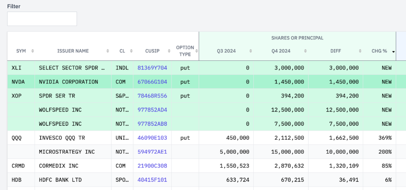
Task: Open CUSIP link 67066G104
Action: [152, 82]
